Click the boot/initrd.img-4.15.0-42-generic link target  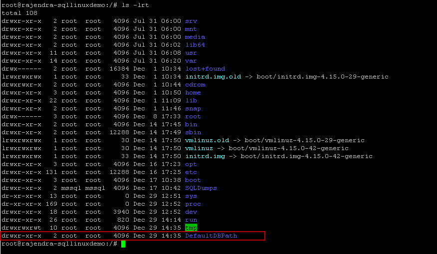click(307, 156)
